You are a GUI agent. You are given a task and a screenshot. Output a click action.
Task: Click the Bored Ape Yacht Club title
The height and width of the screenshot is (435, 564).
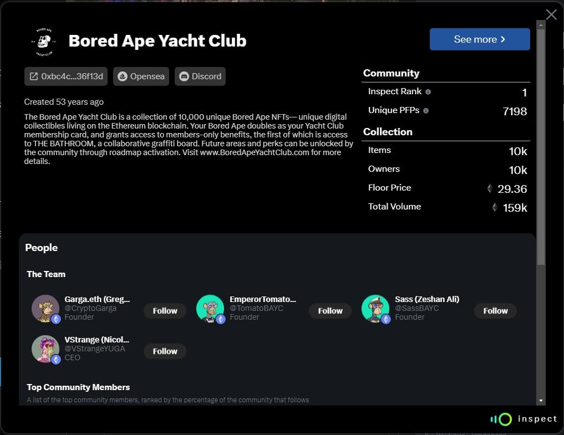pyautogui.click(x=157, y=40)
